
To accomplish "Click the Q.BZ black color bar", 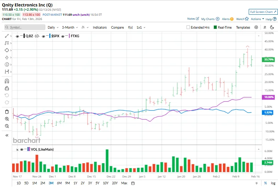I will pos(24,36).
